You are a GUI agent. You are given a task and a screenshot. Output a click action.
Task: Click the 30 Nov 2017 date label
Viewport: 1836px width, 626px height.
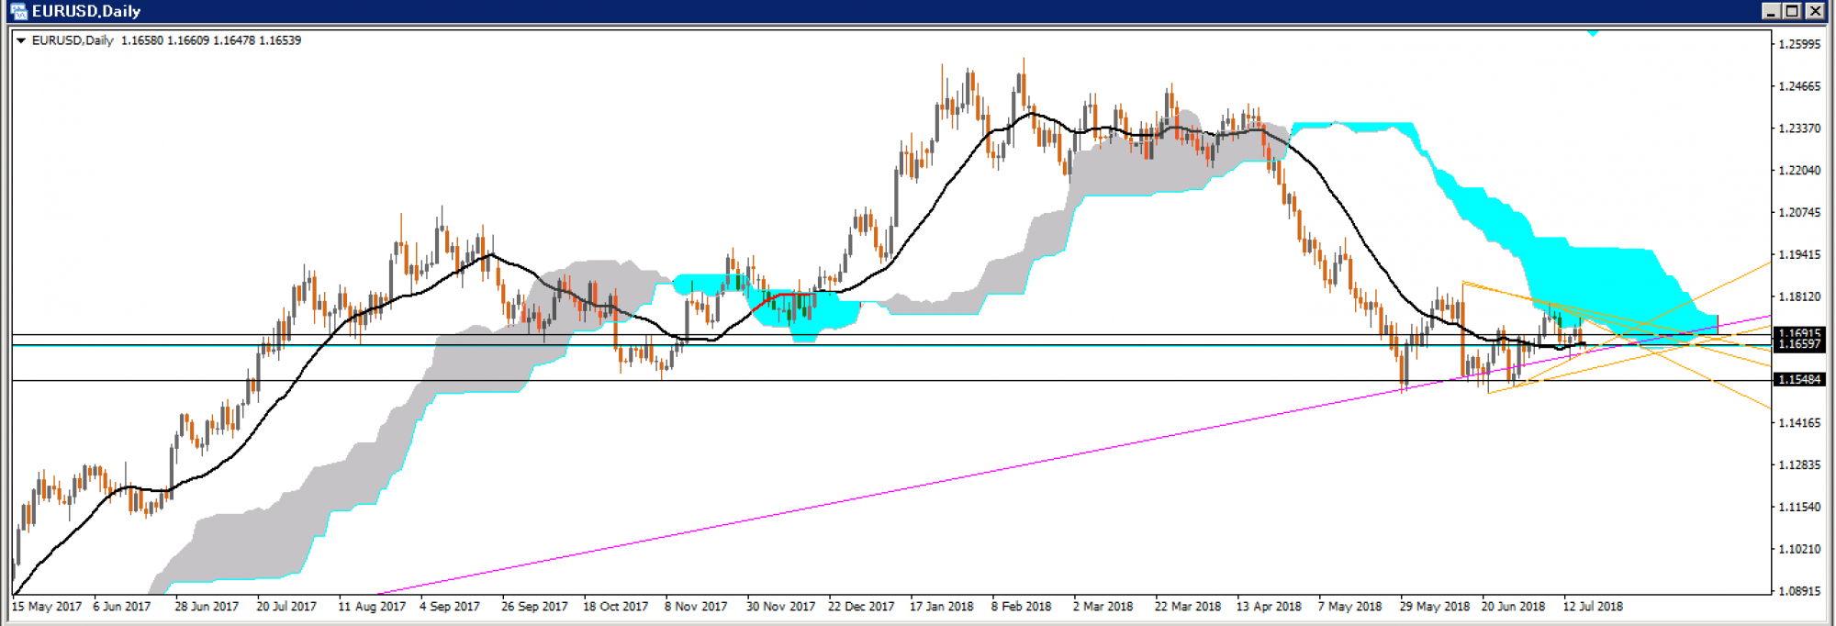pos(780,607)
